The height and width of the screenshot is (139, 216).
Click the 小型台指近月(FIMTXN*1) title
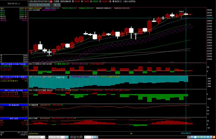coord(39,1)
